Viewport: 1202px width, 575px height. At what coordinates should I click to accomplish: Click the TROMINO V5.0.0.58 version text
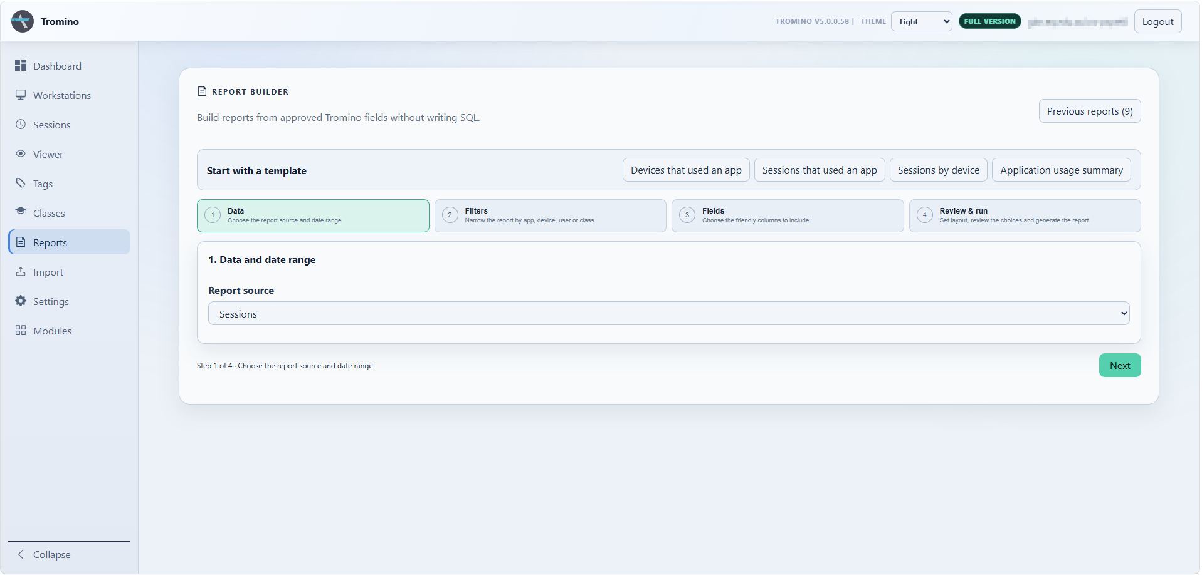(x=812, y=21)
